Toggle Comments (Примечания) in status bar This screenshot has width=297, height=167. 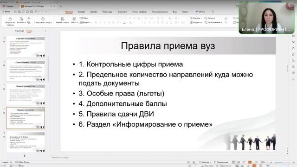coord(221,162)
